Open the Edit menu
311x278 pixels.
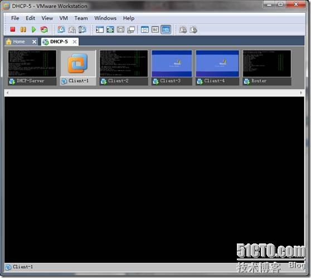pyautogui.click(x=30, y=18)
